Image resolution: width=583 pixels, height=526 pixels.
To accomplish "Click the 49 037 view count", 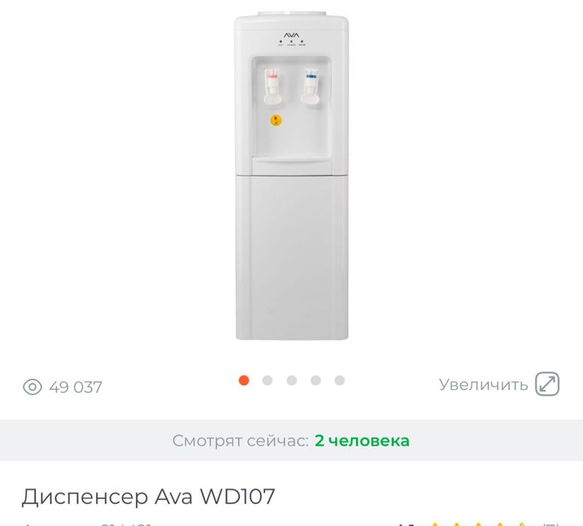I will tap(75, 387).
